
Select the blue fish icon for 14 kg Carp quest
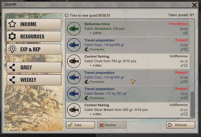tap(74, 78)
